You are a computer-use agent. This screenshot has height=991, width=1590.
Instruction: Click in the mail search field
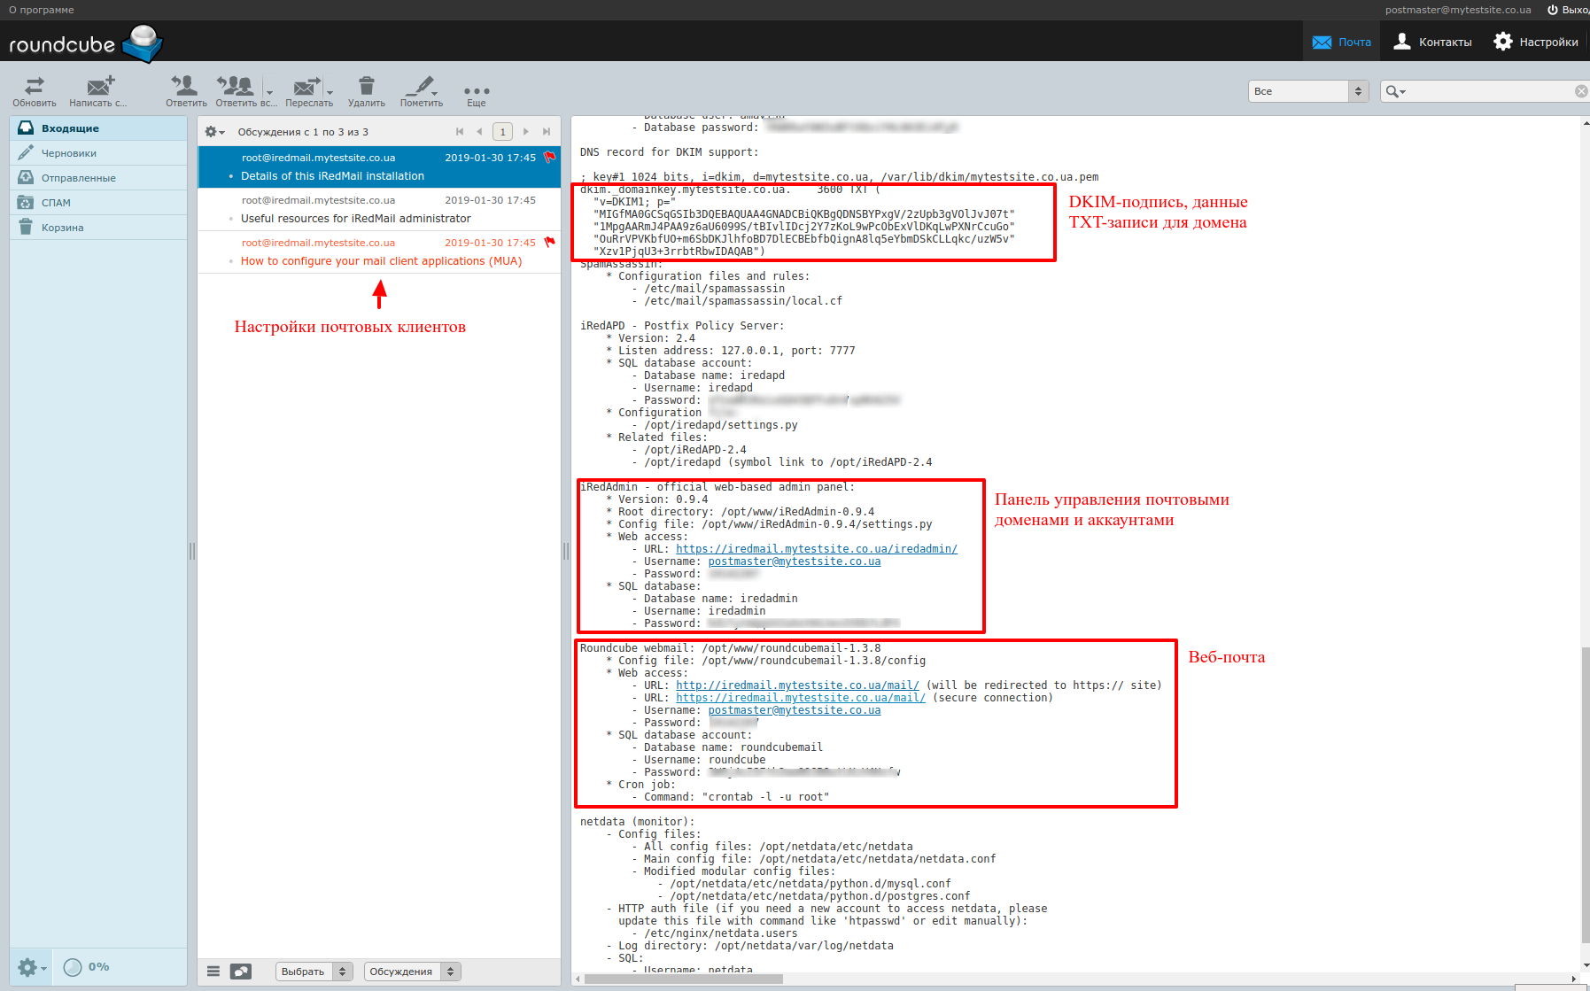click(x=1488, y=91)
